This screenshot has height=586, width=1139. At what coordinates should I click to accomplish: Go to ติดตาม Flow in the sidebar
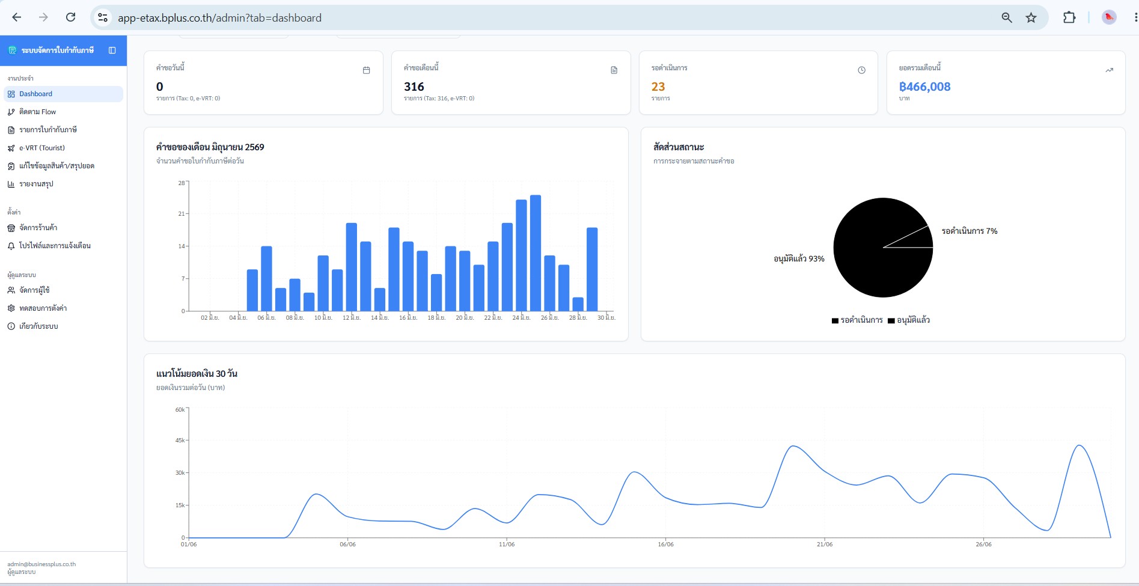coord(64,112)
